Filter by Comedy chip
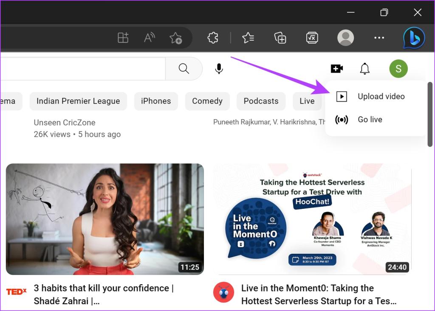Image resolution: width=435 pixels, height=311 pixels. click(x=207, y=101)
